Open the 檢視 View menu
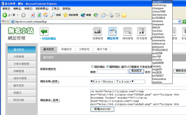 (x=28, y=9)
